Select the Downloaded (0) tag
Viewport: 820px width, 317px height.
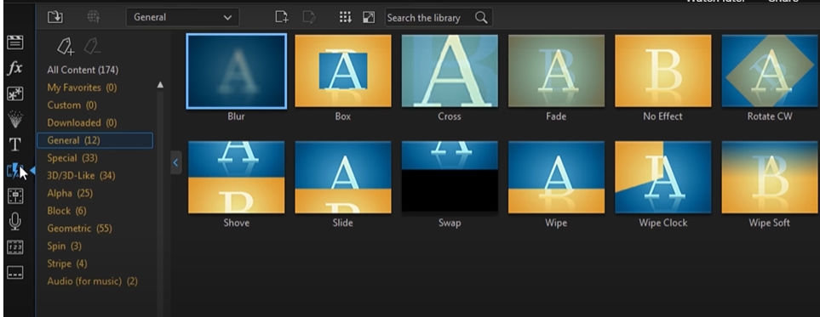coord(82,122)
